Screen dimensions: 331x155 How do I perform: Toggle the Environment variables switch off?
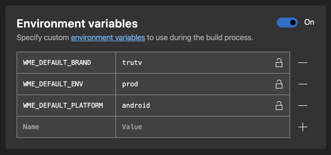click(287, 23)
